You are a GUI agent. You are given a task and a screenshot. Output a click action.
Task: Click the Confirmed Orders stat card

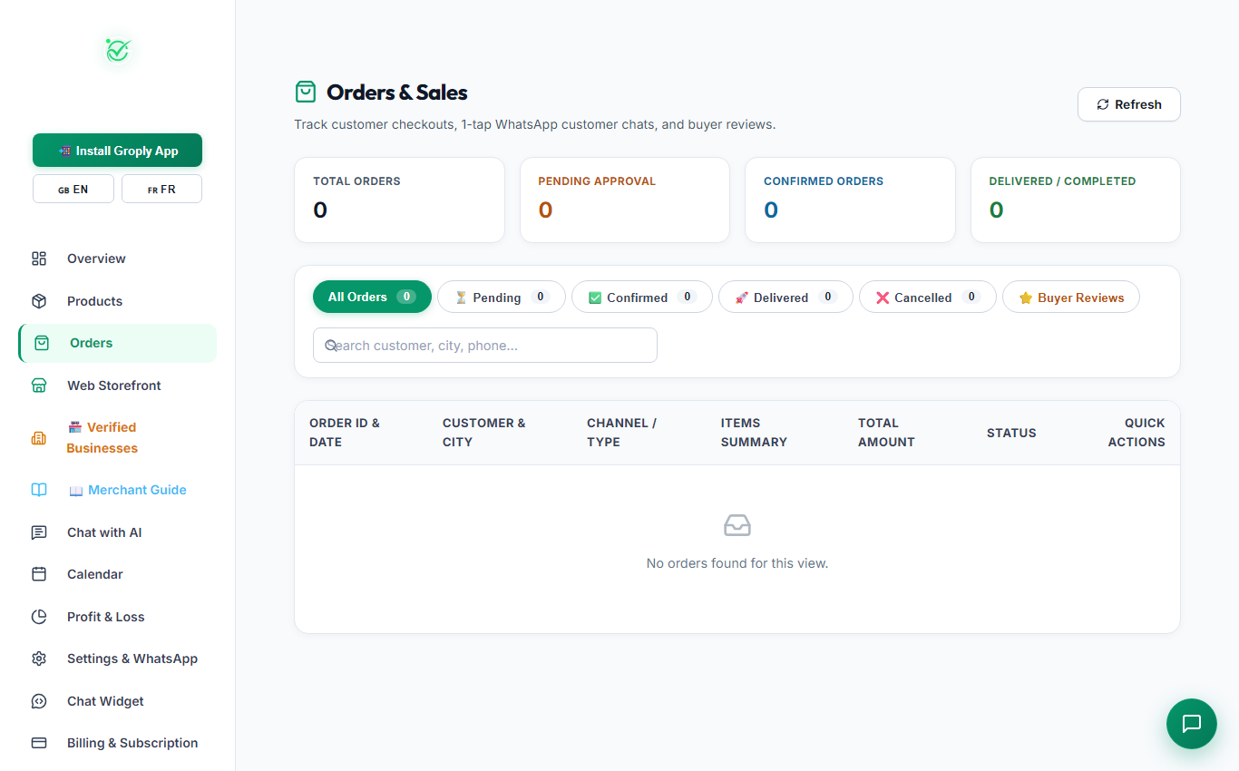click(x=850, y=200)
